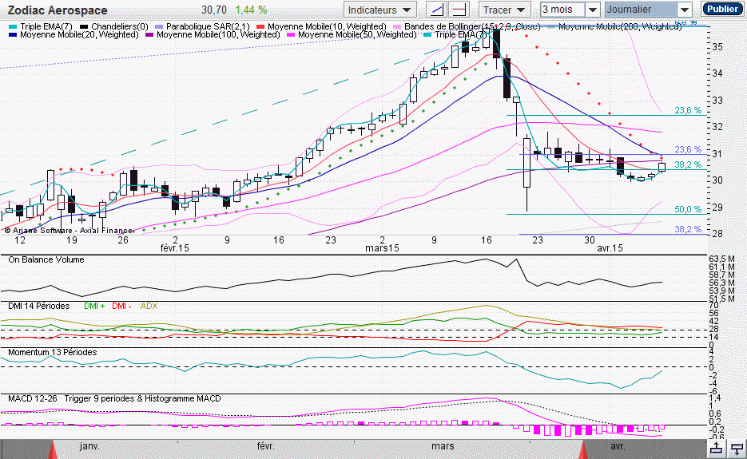Click the 30,70 price value

(x=214, y=10)
